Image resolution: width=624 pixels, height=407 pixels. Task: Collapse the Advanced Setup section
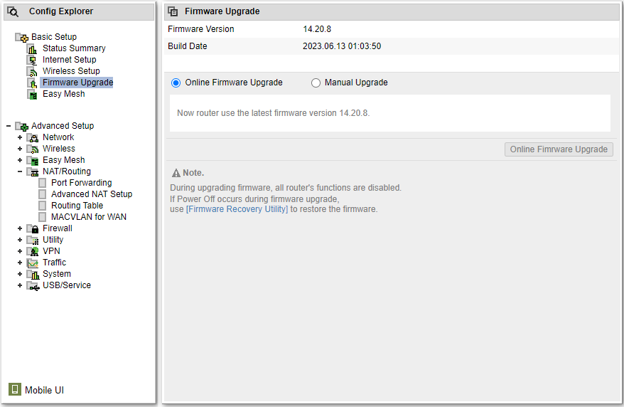click(8, 126)
